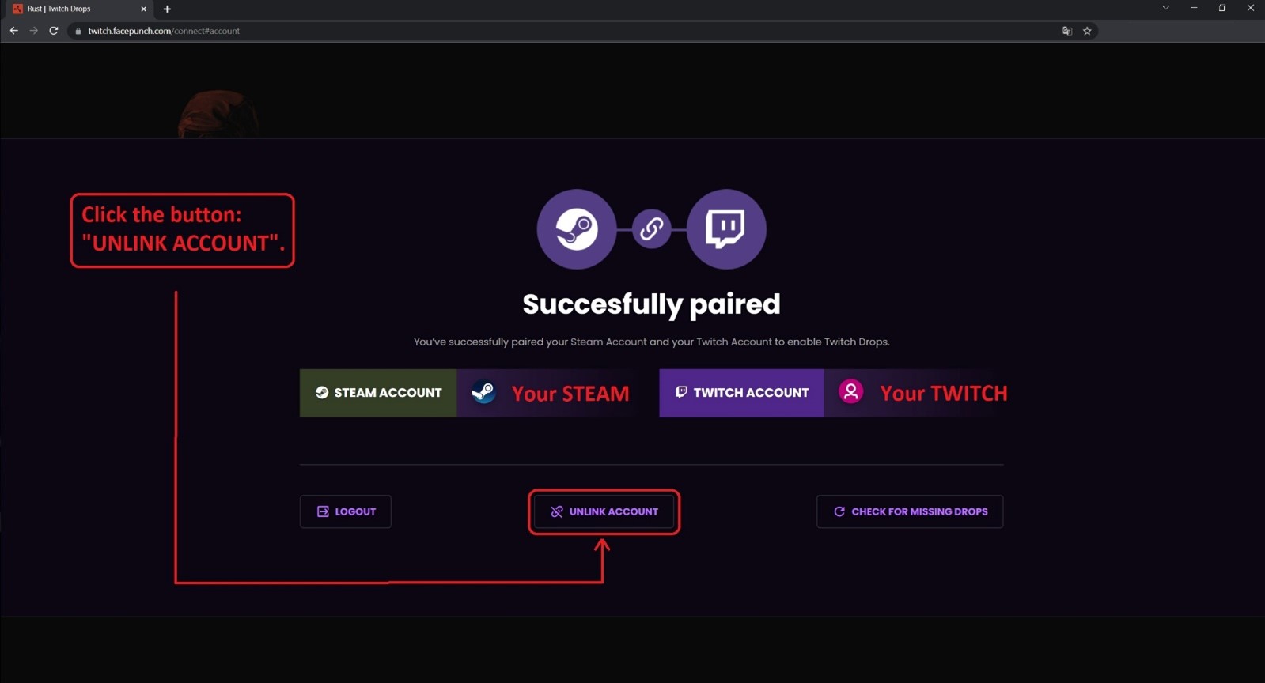Click CHECK FOR MISSING DROPS
Image resolution: width=1265 pixels, height=683 pixels.
click(910, 511)
